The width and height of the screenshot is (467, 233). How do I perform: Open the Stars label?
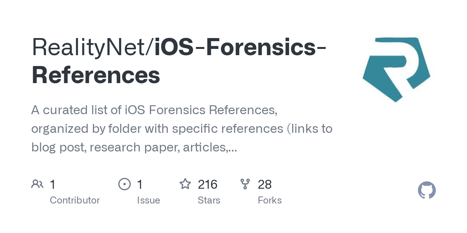[209, 200]
